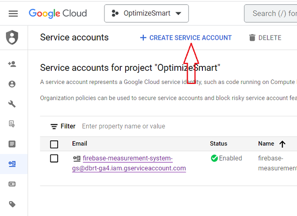This screenshot has width=297, height=216.
Task: Click CREATE SERVICE ACCOUNT button
Action: tap(186, 38)
